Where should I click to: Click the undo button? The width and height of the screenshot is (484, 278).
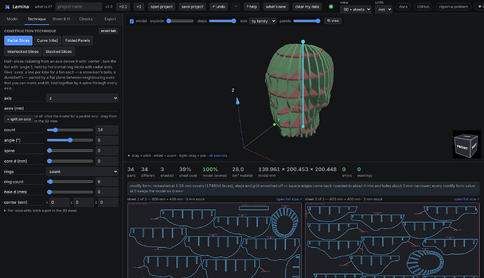pyautogui.click(x=219, y=7)
